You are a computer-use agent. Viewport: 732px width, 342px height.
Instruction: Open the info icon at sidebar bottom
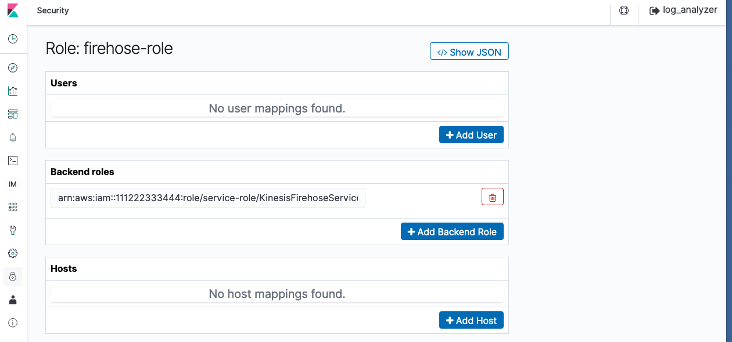point(13,323)
